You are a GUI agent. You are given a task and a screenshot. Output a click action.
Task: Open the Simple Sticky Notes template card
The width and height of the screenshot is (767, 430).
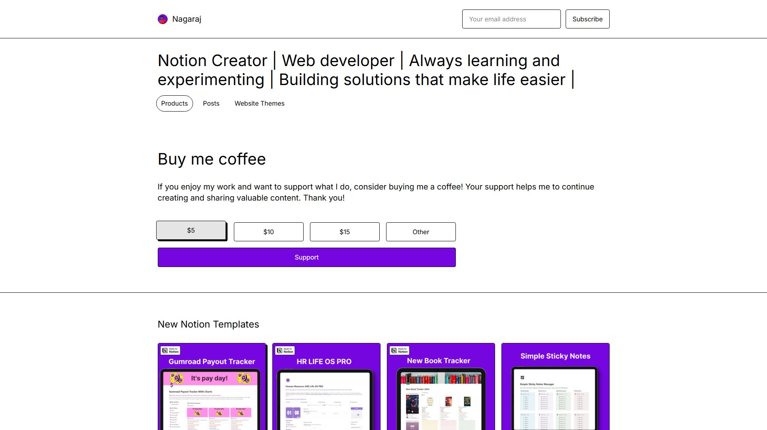pos(555,386)
